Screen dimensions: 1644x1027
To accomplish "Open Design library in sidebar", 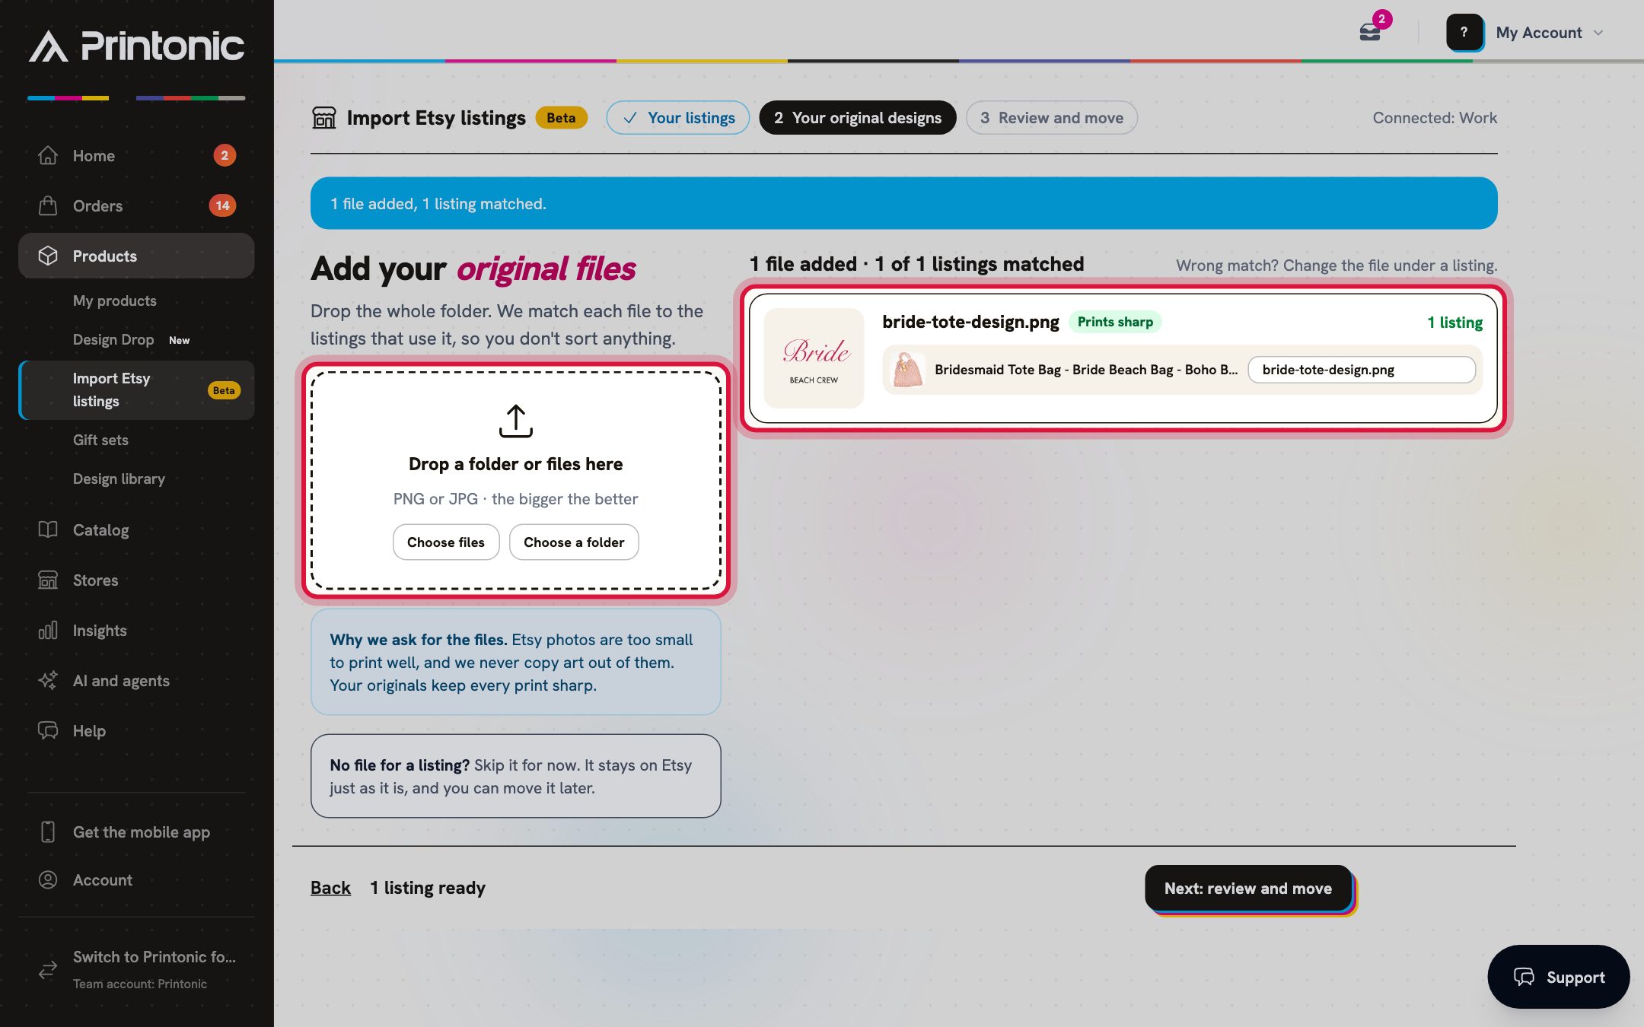I will tap(119, 479).
